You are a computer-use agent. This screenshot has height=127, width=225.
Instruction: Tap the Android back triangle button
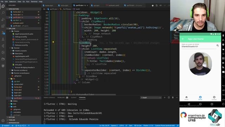pos(189,104)
